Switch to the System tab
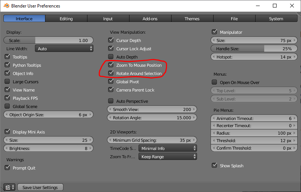Viewport: 301px width, 192px height. point(276,19)
